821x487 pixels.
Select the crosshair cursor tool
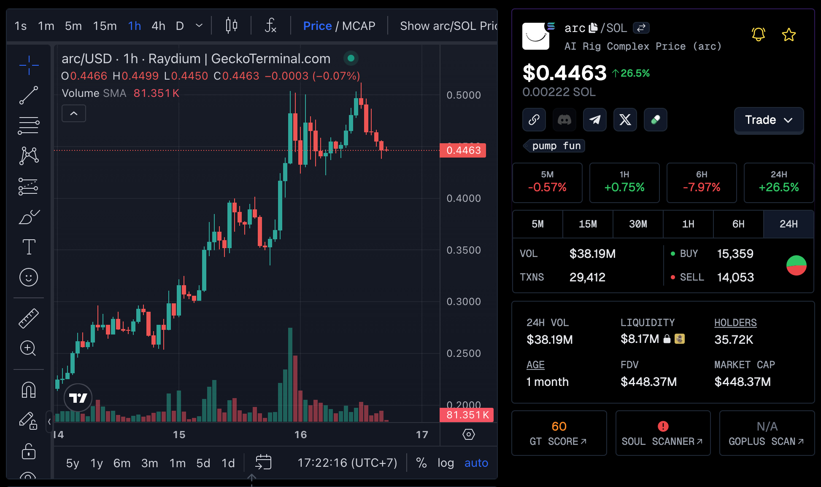[x=29, y=65]
